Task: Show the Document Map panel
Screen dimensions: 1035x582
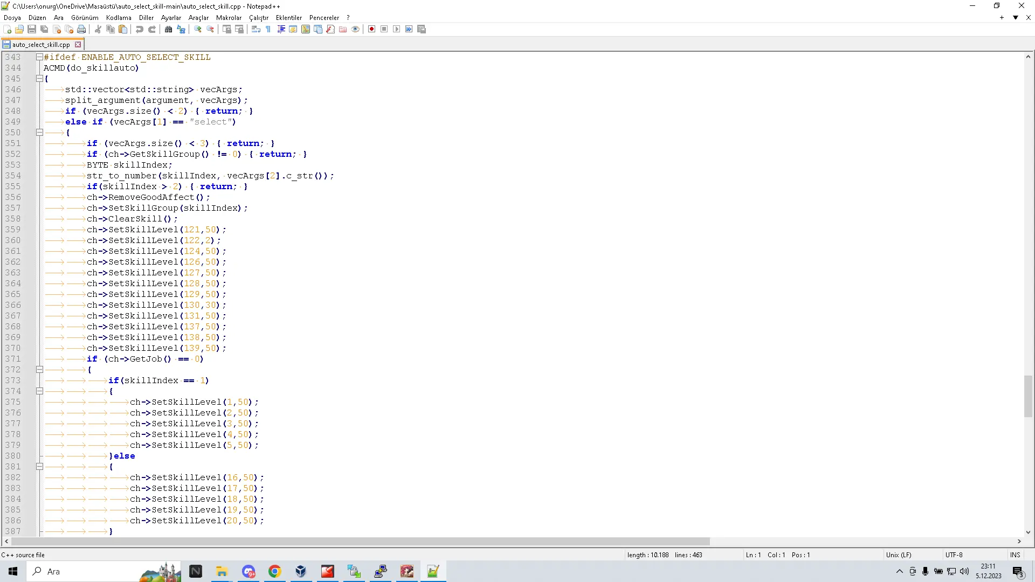Action: [306, 29]
